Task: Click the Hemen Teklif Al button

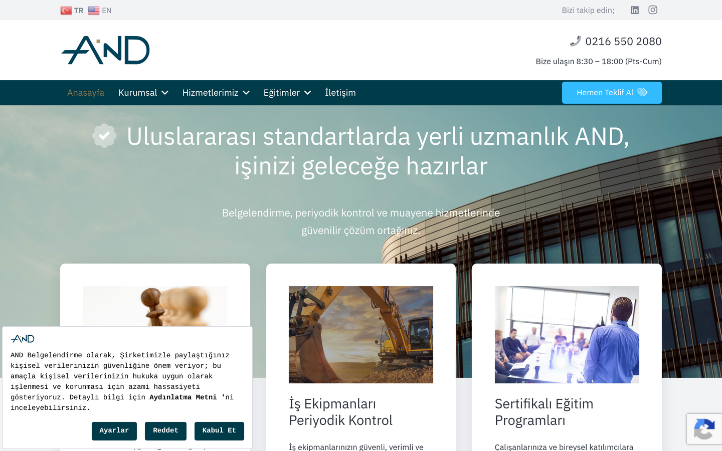Action: point(612,93)
